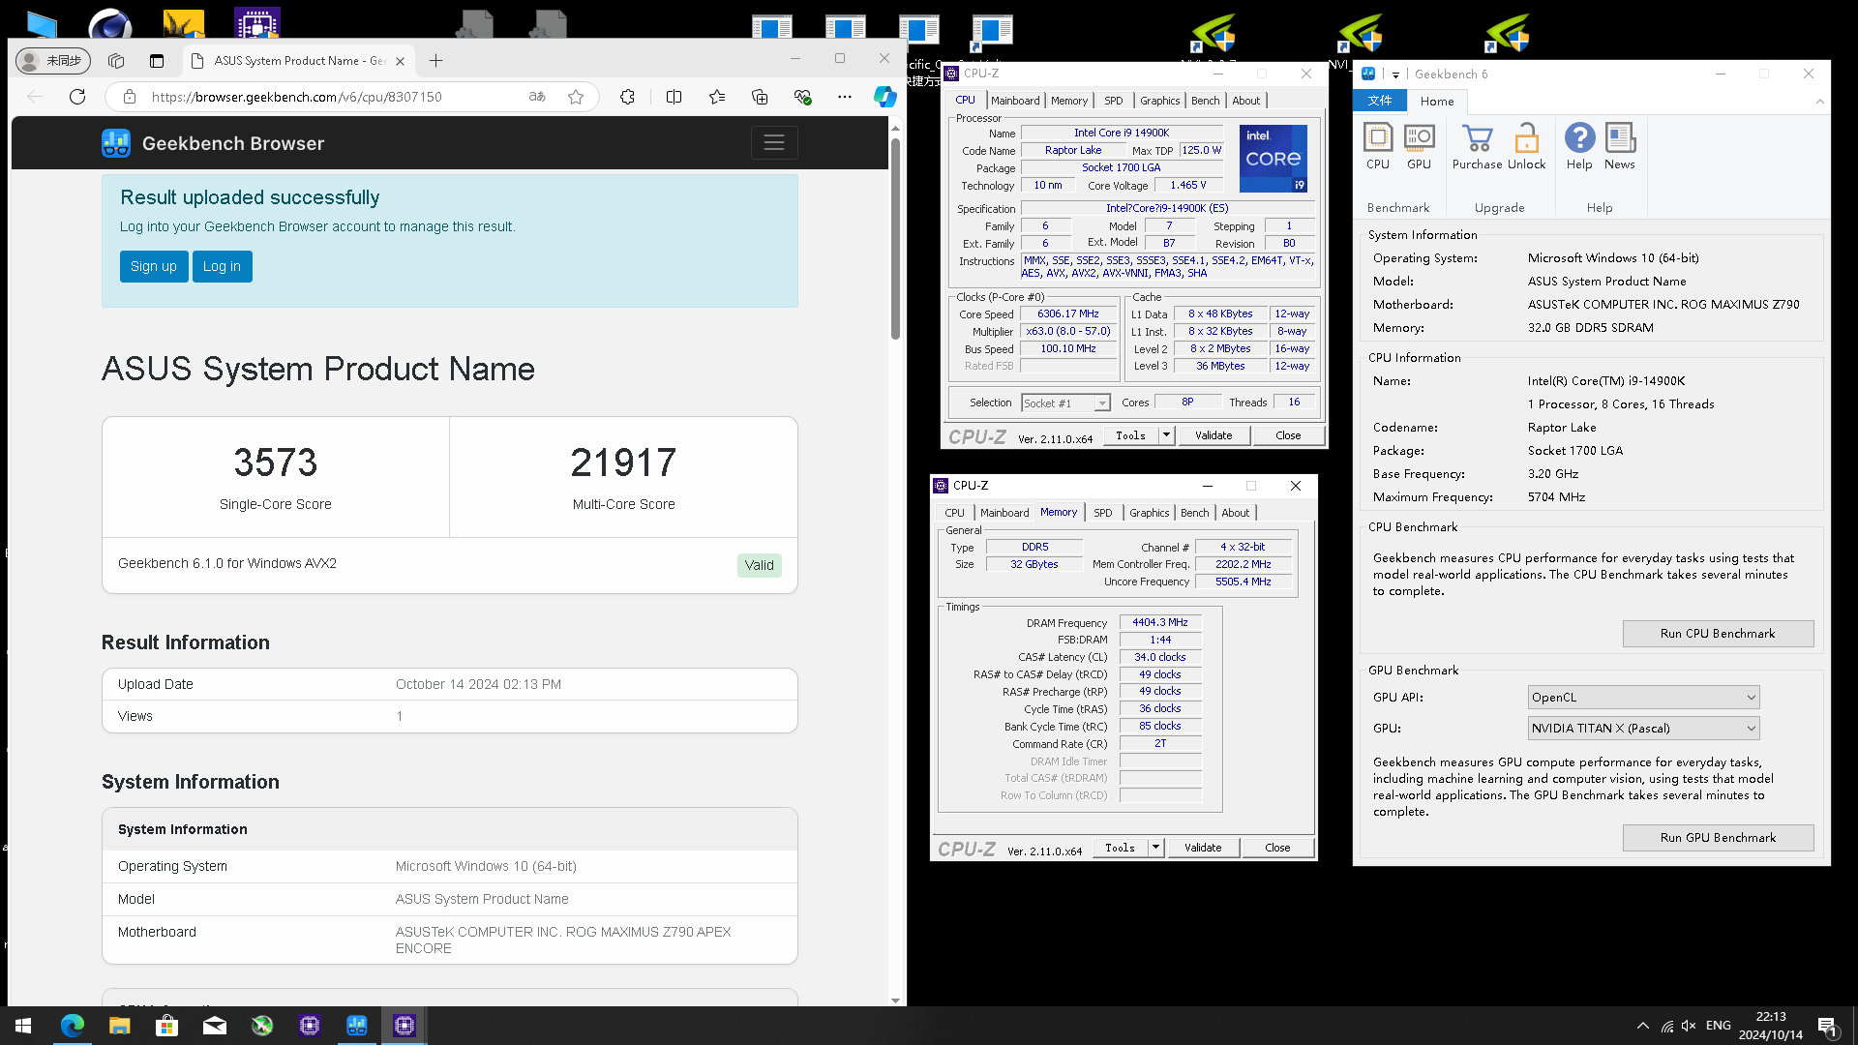The image size is (1858, 1045).
Task: Click the volume muted icon in system tray
Action: tap(1690, 1026)
